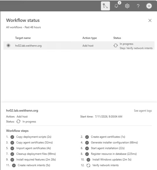Open the workflow status icon in header
This screenshot has height=170, width=157.
tap(105, 6)
